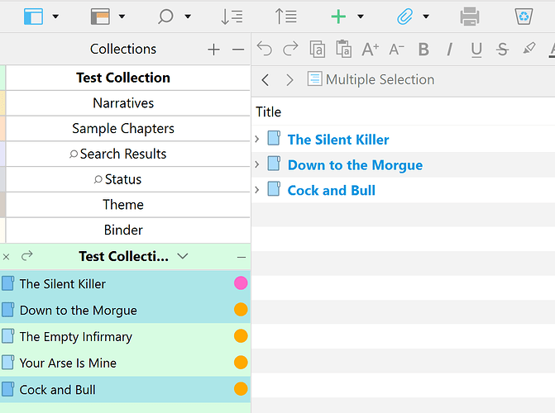Toggle italic formatting
The height and width of the screenshot is (413, 555).
click(450, 50)
